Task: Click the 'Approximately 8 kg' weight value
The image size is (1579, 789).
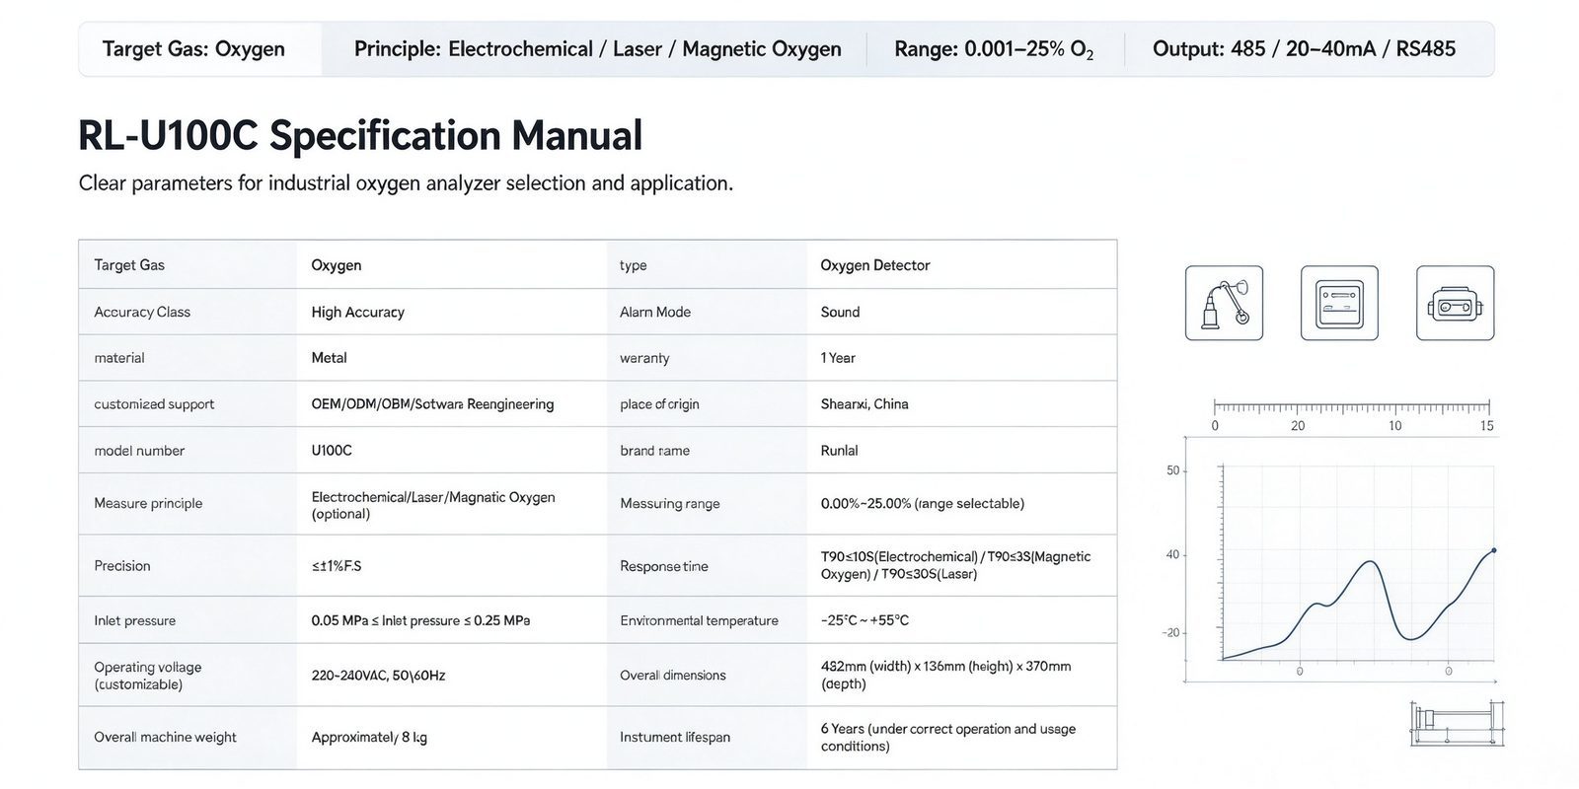Action: (x=369, y=737)
